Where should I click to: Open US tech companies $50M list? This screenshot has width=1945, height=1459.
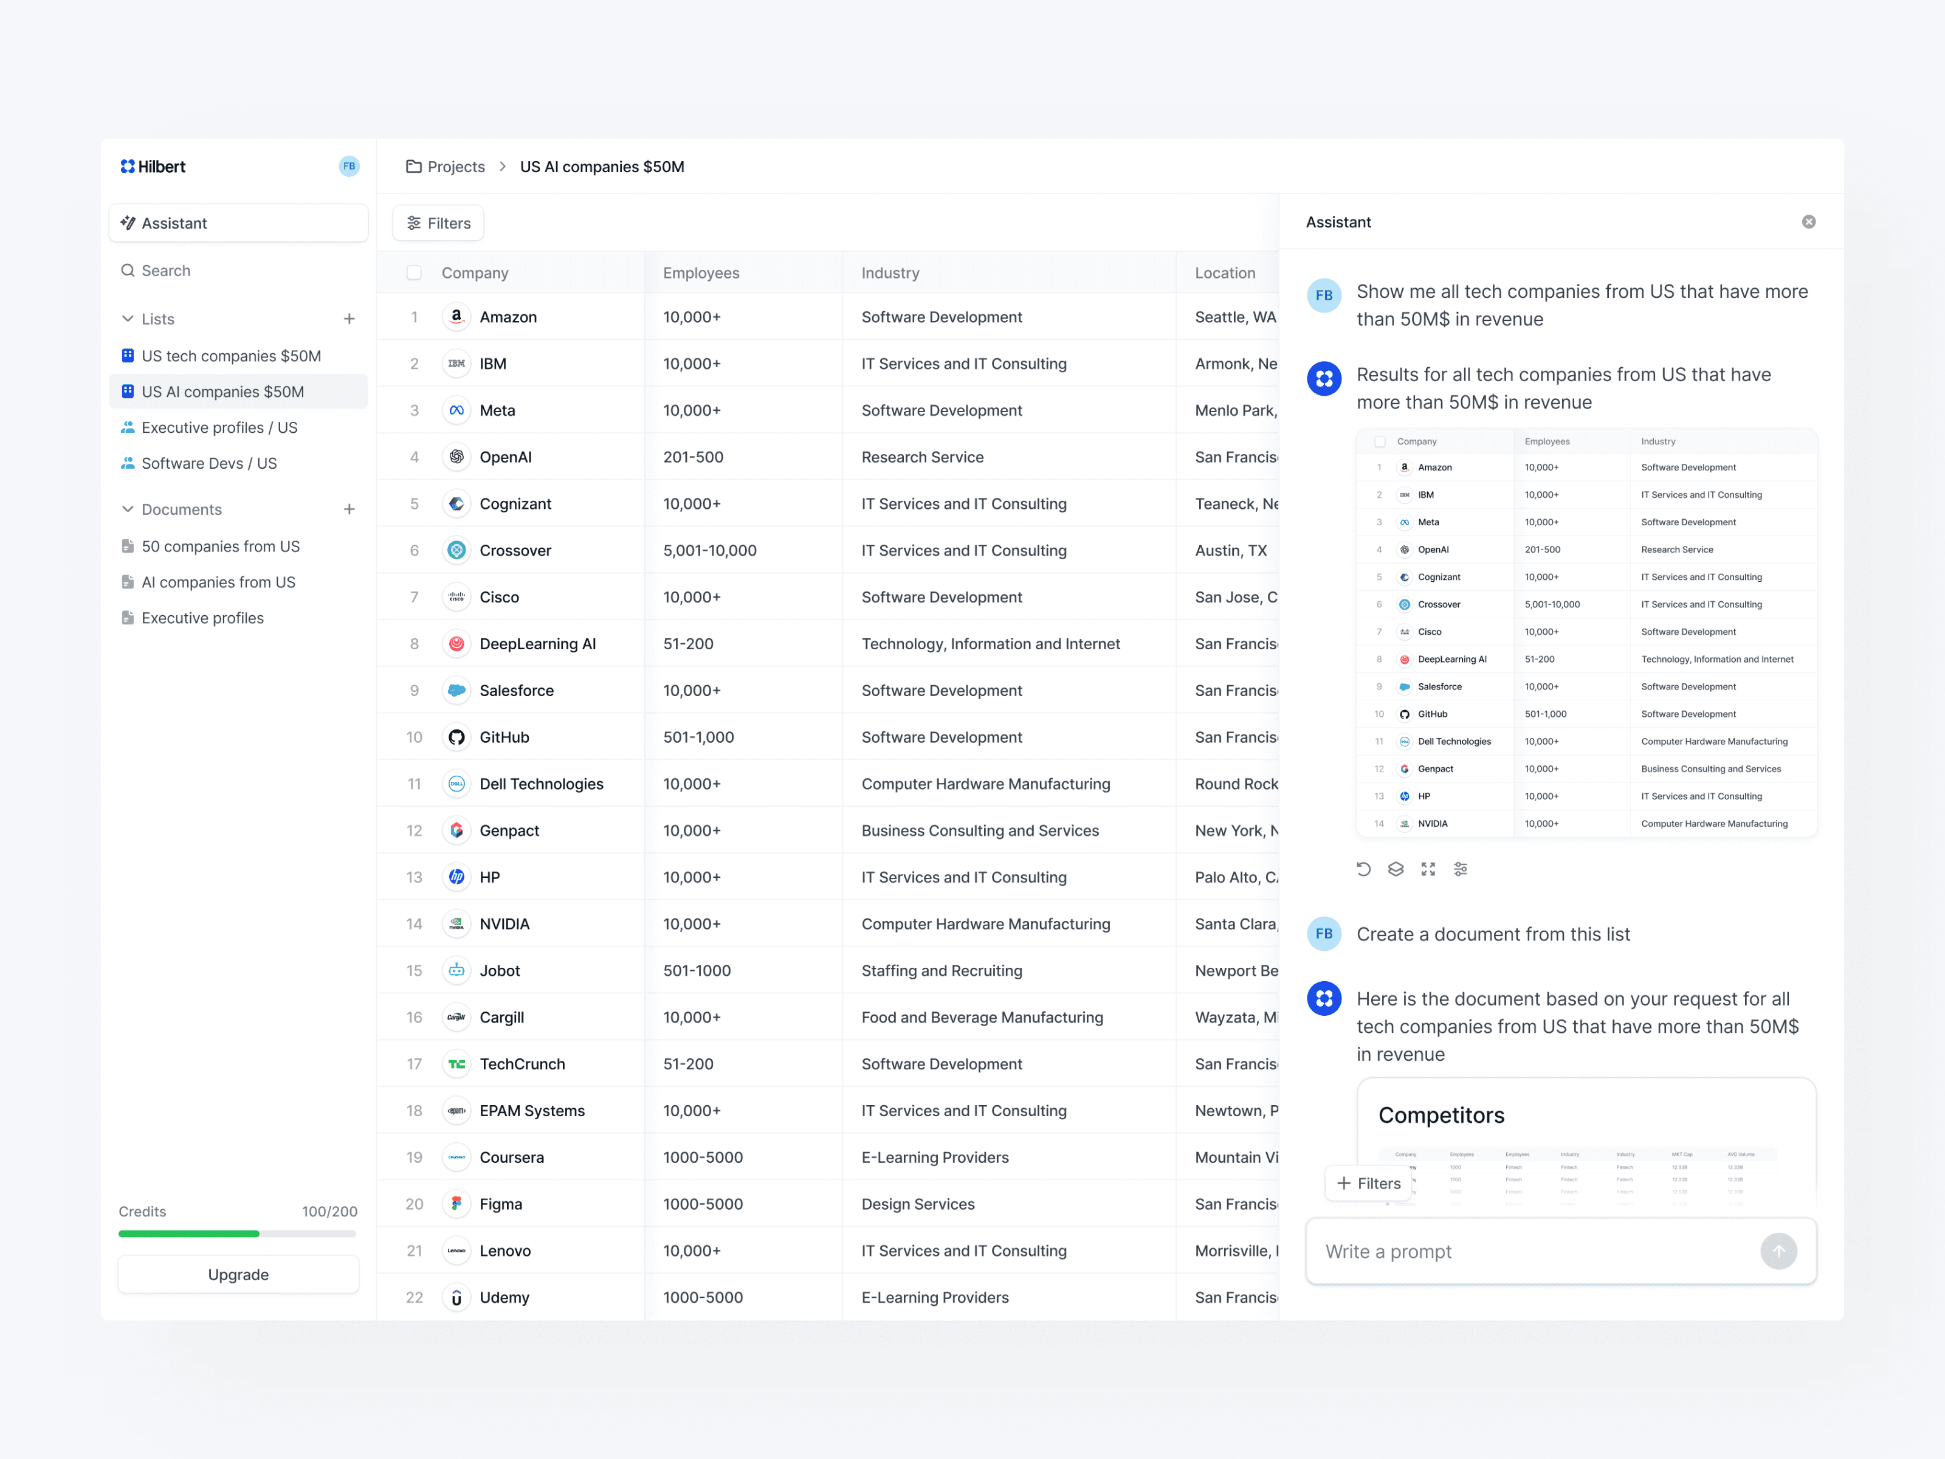230,355
